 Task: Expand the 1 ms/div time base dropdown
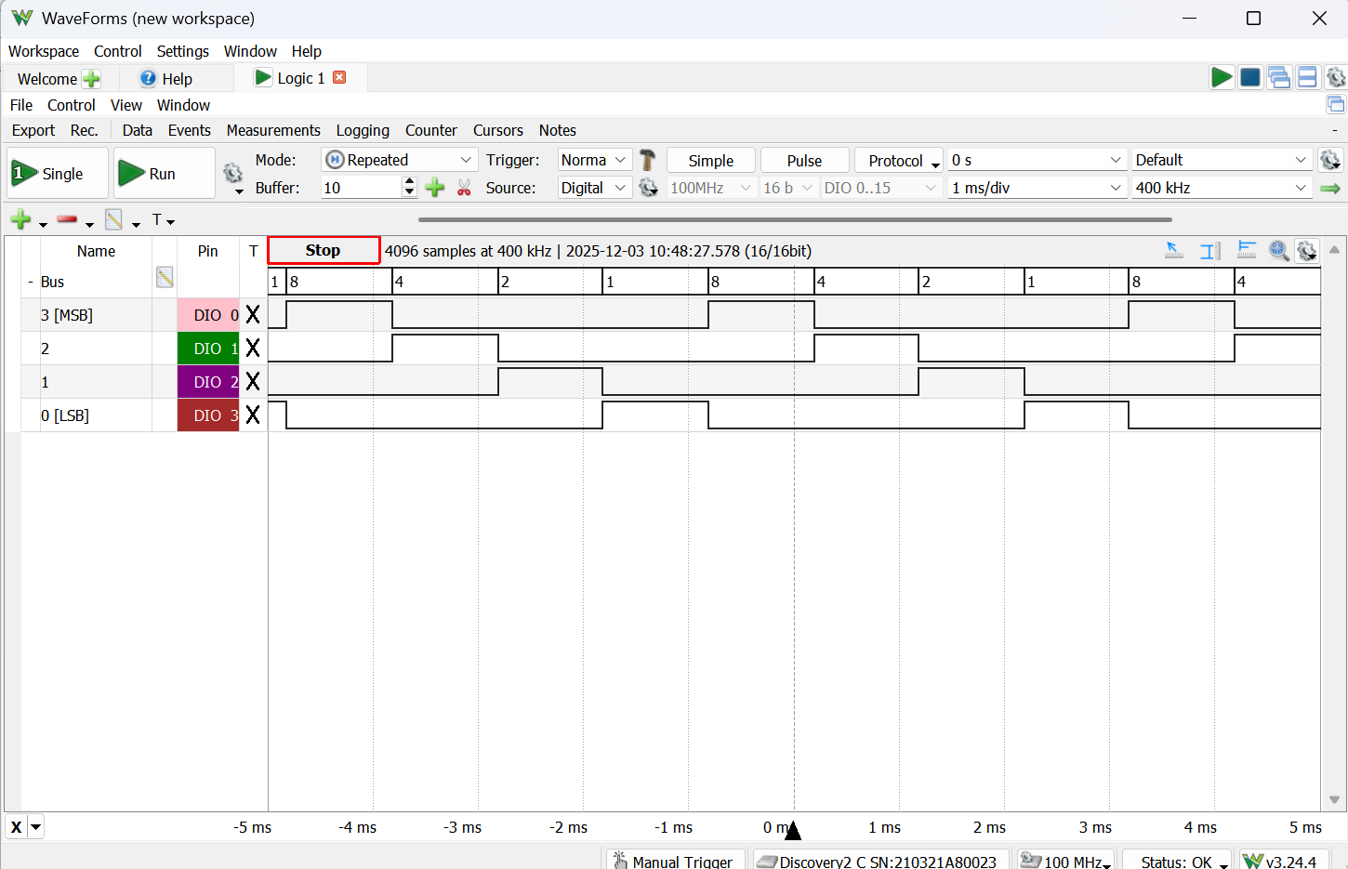1037,188
